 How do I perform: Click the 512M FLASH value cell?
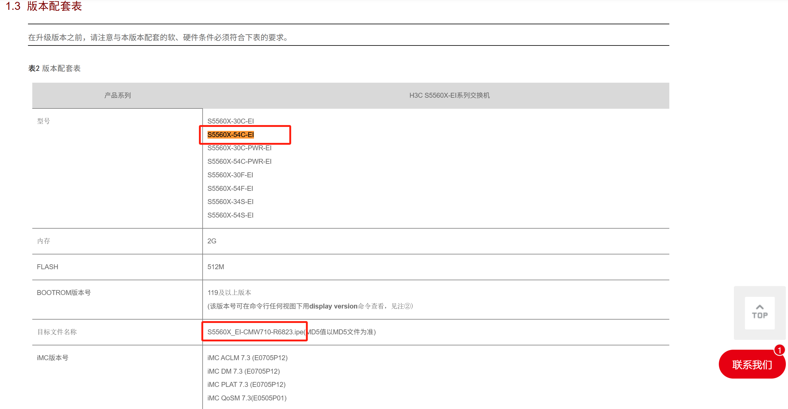pos(216,267)
